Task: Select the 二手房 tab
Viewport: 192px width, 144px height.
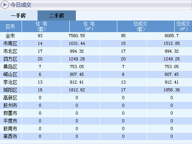Action: (57, 15)
